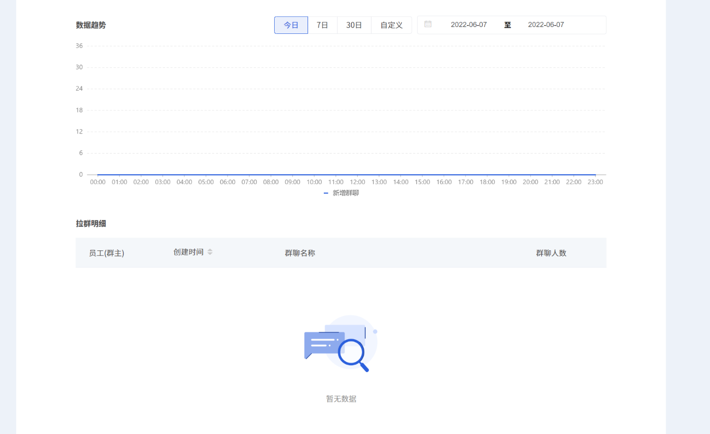Click the 36 value on the vertical axis
Viewport: 710px width, 434px height.
[x=79, y=46]
